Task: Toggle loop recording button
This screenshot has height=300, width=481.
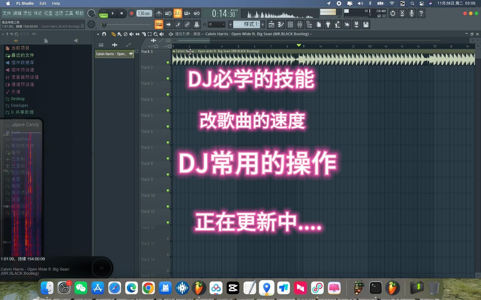Action: click(x=197, y=13)
